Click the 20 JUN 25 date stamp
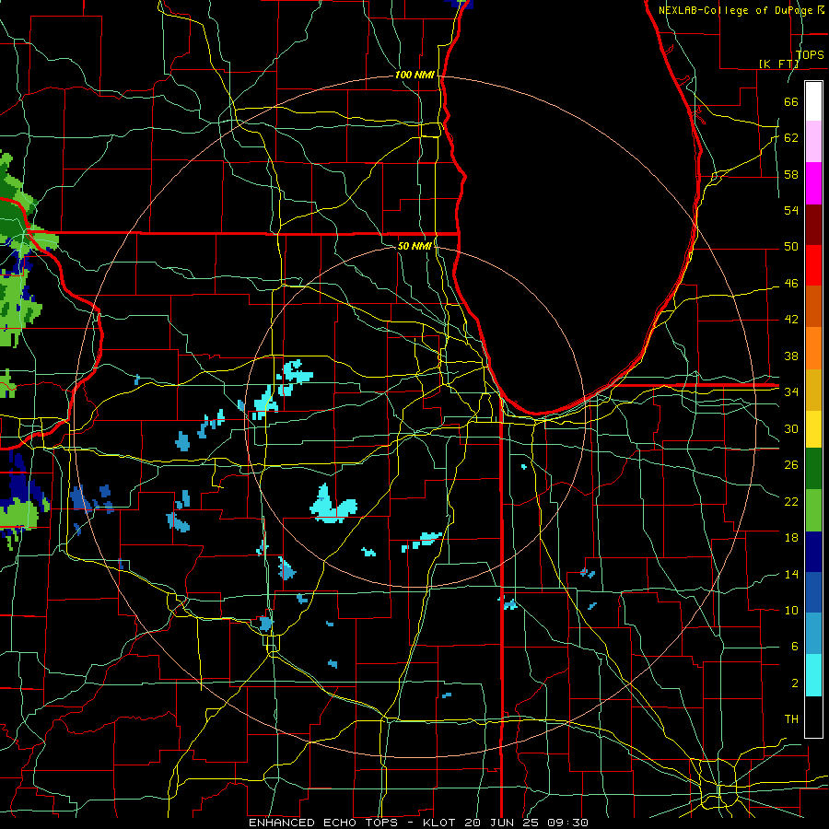829x829 pixels. click(502, 823)
